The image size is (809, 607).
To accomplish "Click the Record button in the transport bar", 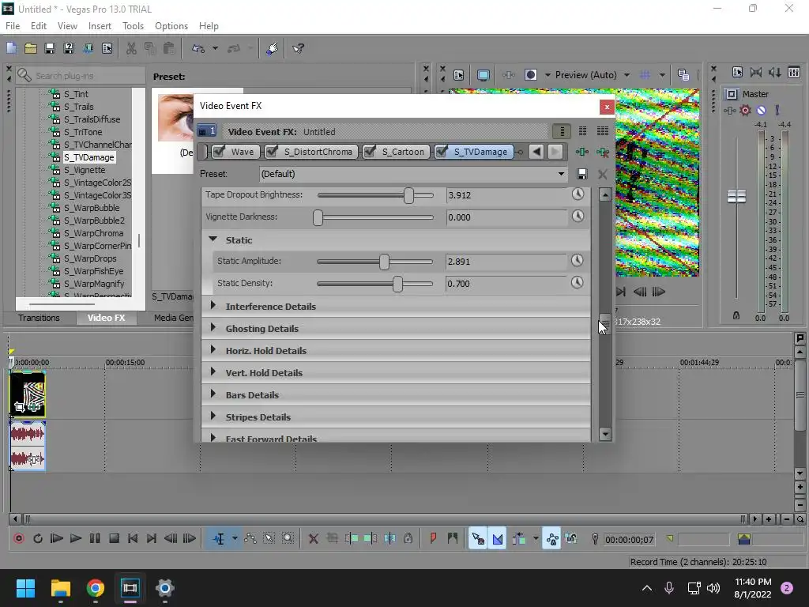I will point(19,539).
